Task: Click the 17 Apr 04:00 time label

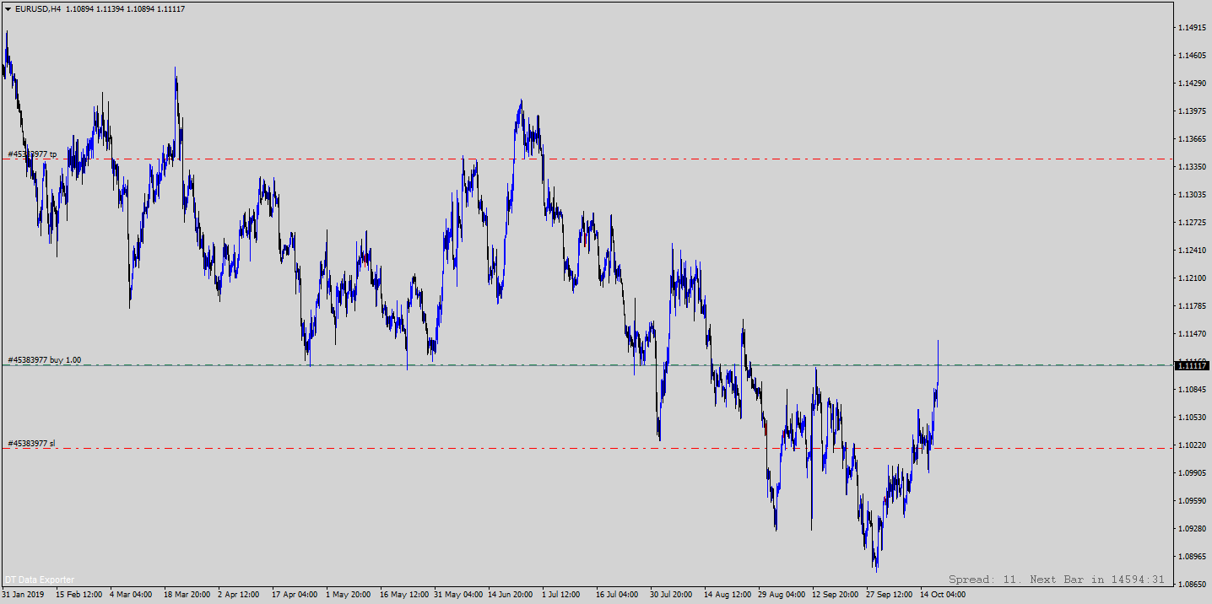Action: 295,595
